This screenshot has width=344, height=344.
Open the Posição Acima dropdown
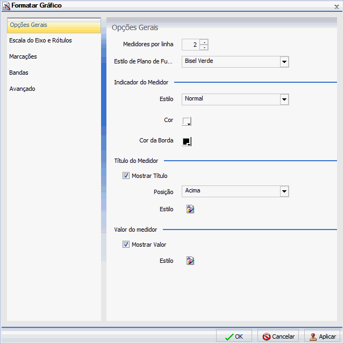pos(235,191)
